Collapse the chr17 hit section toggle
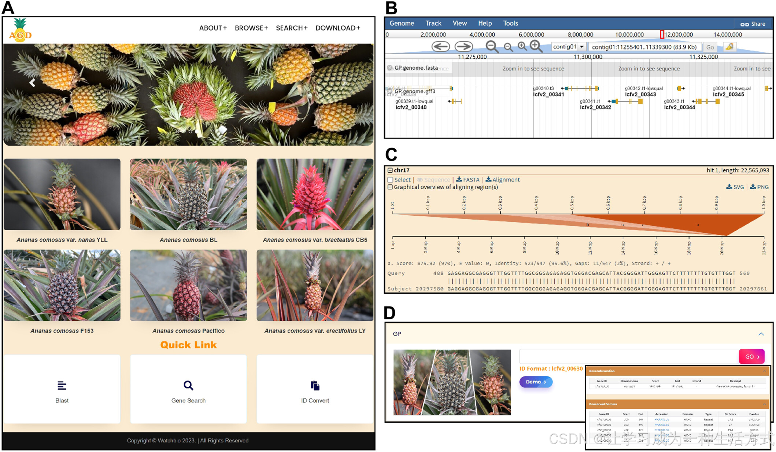The width and height of the screenshot is (776, 452). click(390, 170)
